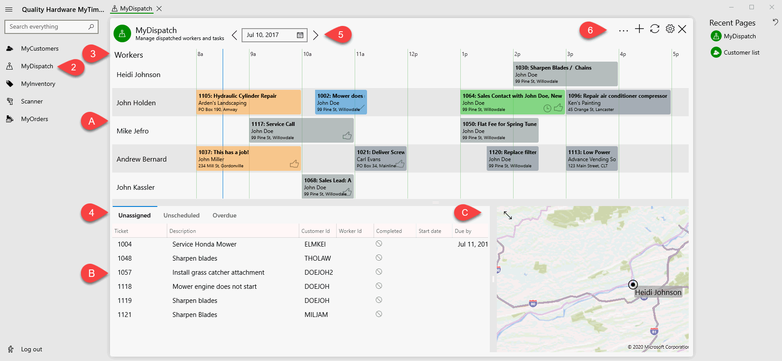782x361 pixels.
Task: Click the thumbs-up icon on ticket 1117
Action: pyautogui.click(x=347, y=136)
